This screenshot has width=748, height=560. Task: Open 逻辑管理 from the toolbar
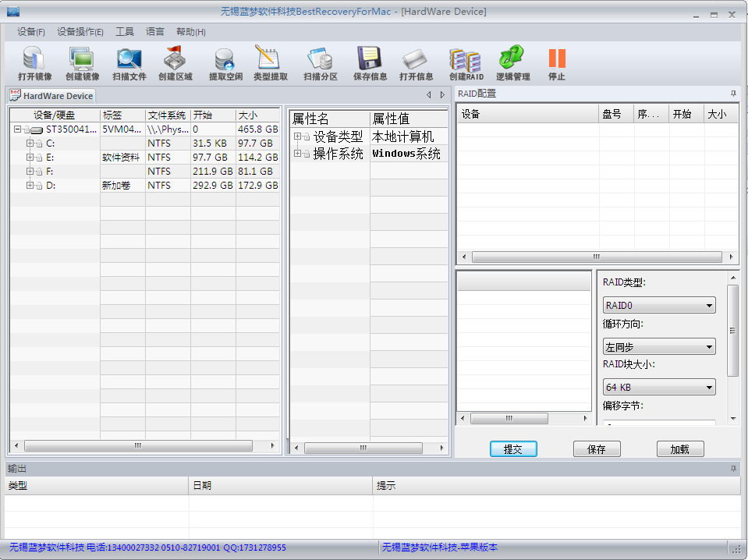click(x=512, y=59)
